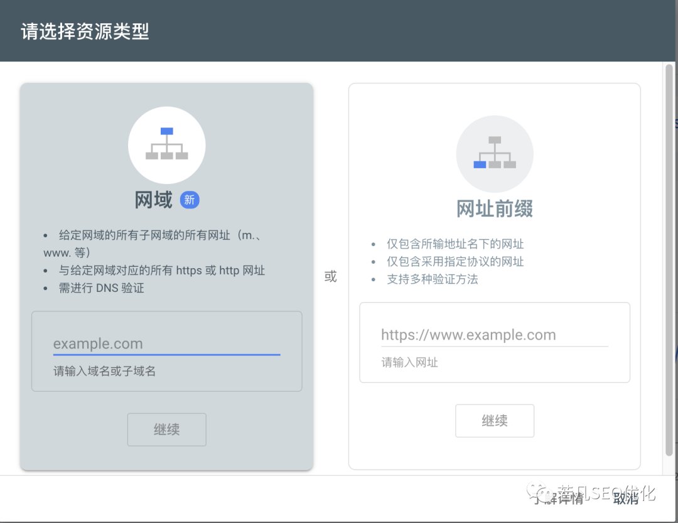Click 继续 button under domain input
Viewport: 678px width, 523px height.
(166, 429)
